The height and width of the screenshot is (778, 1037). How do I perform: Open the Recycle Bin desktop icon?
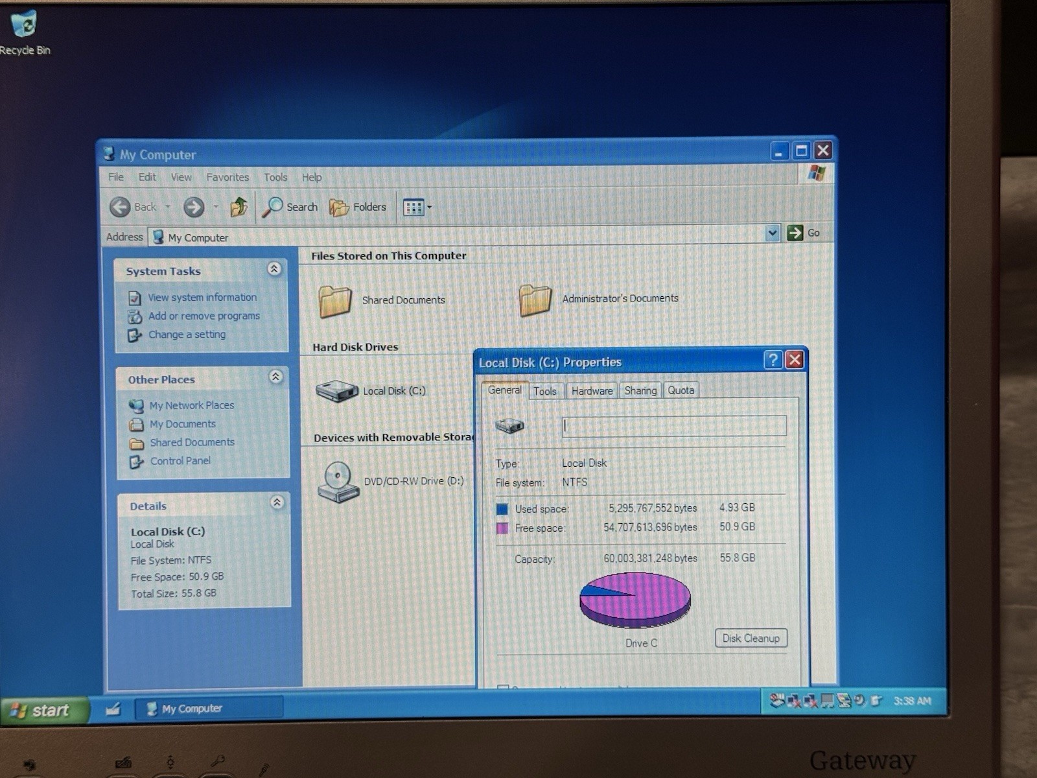click(25, 32)
